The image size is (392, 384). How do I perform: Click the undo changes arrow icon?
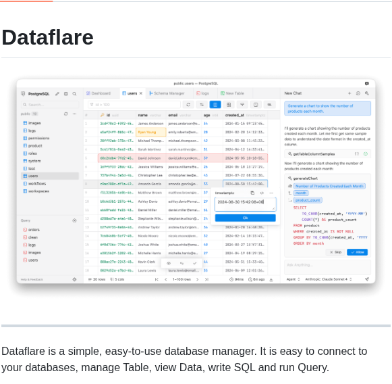click(x=181, y=263)
